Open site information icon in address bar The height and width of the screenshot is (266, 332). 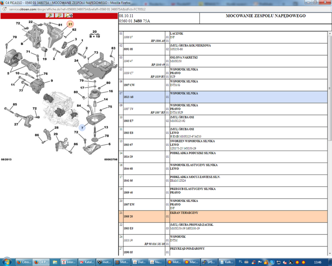4,9
